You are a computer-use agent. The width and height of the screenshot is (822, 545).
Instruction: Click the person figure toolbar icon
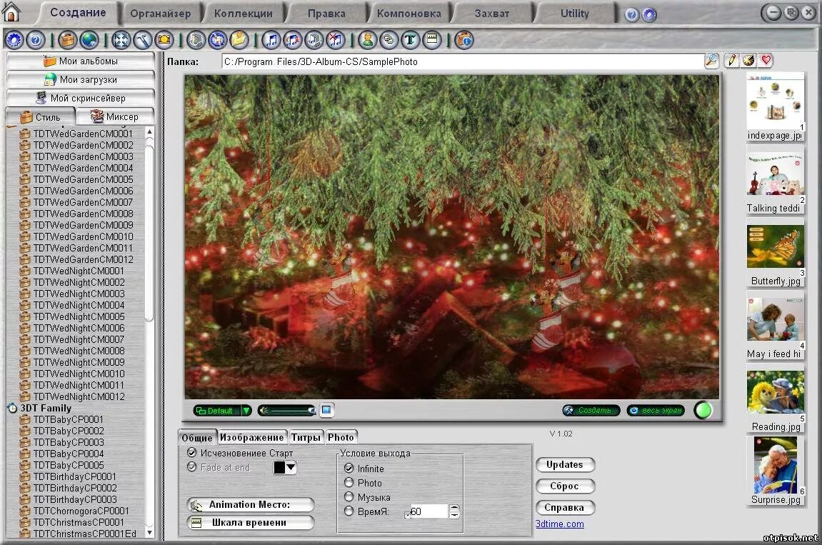point(368,40)
